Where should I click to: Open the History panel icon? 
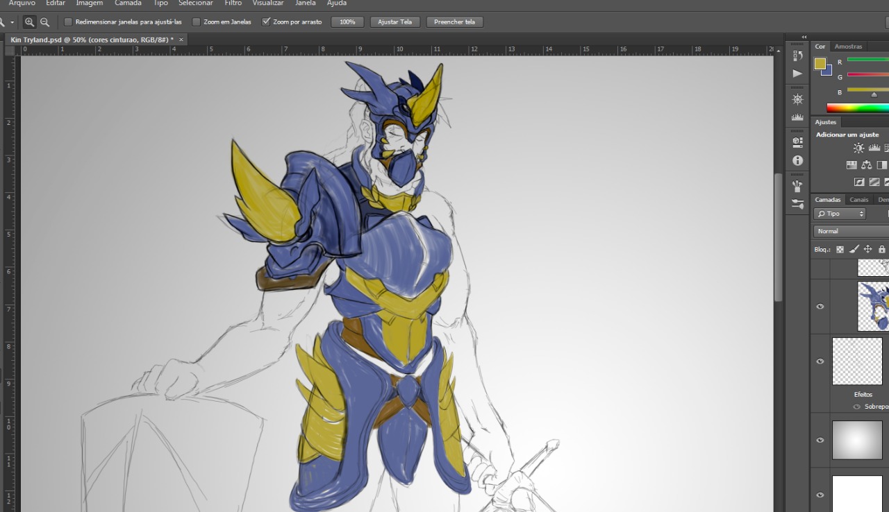[x=797, y=56]
